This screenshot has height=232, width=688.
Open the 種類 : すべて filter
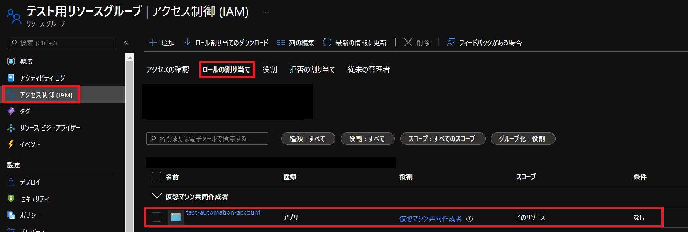[x=308, y=139]
